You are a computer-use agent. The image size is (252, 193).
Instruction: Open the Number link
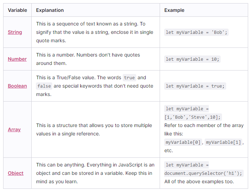(x=17, y=59)
